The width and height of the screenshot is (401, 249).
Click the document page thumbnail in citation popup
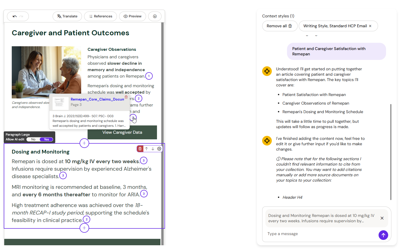click(x=61, y=103)
